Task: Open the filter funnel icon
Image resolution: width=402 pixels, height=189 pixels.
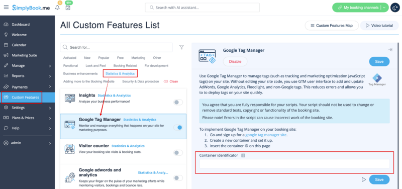Action: 181,47
